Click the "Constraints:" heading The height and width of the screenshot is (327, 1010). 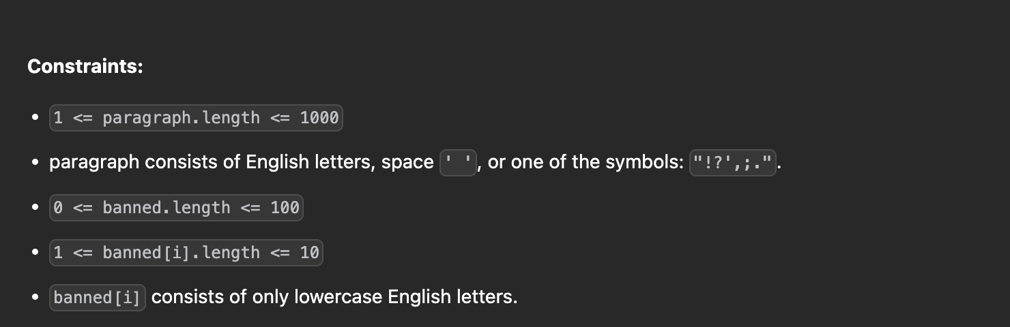(x=85, y=67)
